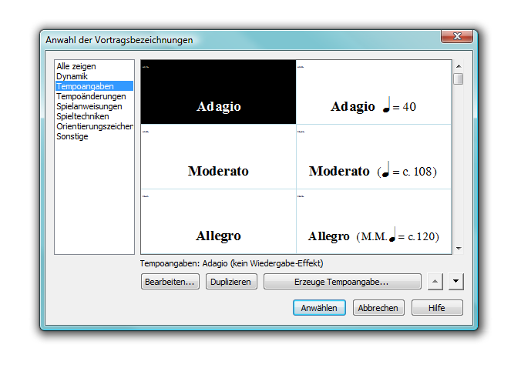Choose Adagio quarter note = 40 marking

(374, 92)
